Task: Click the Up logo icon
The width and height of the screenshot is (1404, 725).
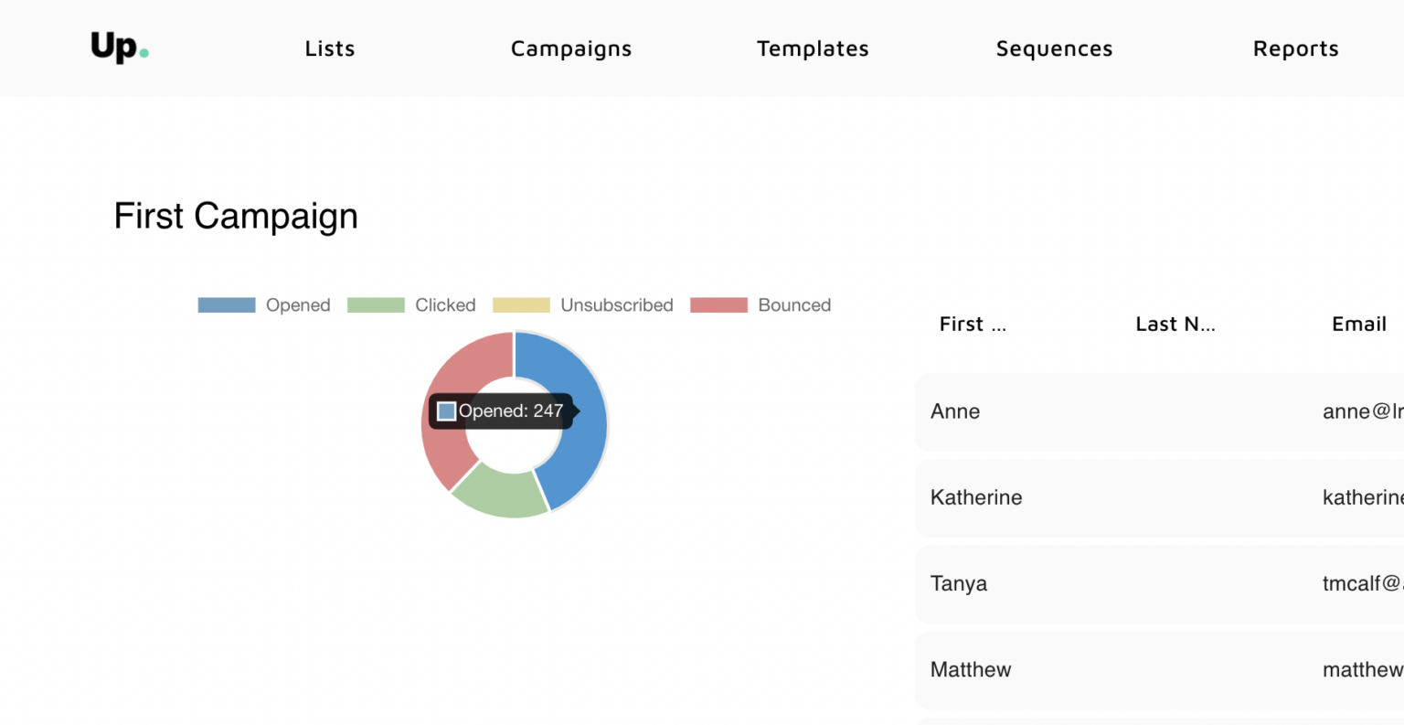Action: (x=119, y=48)
